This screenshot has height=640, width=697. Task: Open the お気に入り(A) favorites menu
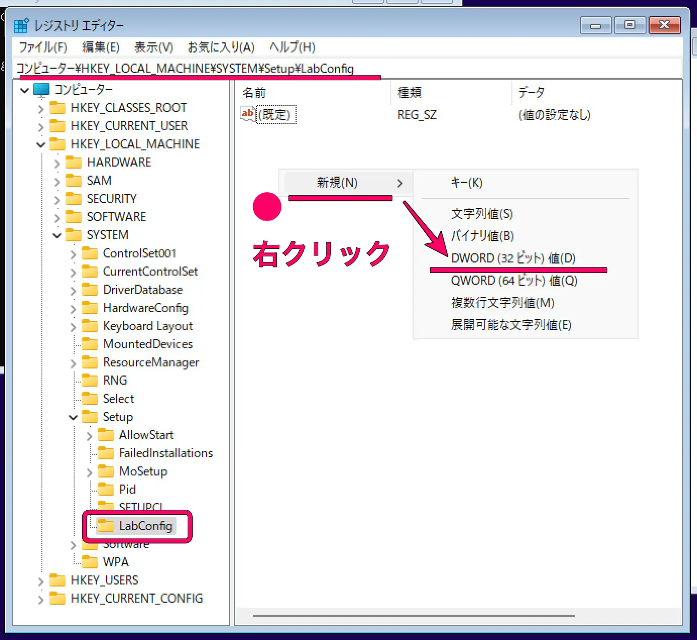(221, 47)
